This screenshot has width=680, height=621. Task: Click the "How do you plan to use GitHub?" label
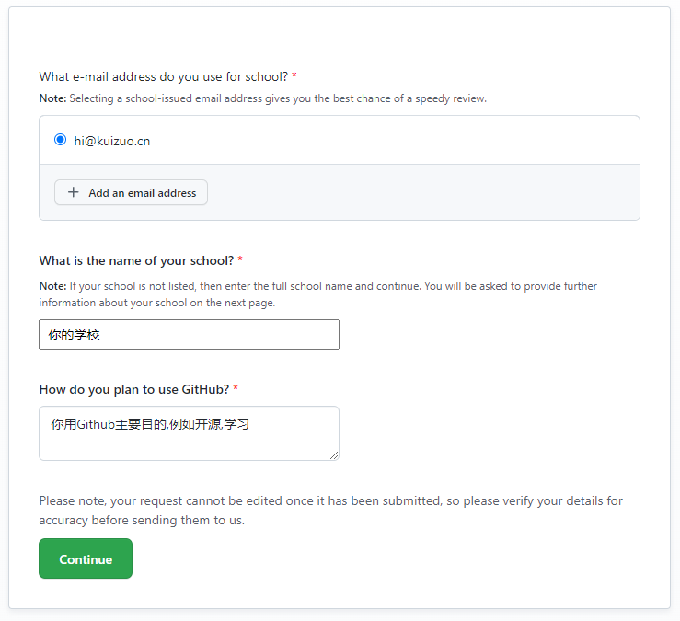[133, 390]
